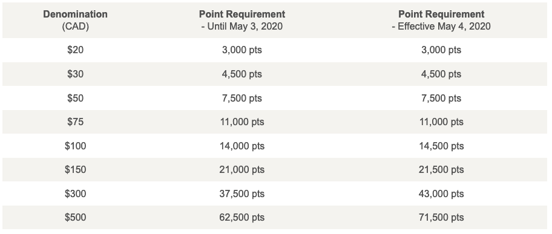Select the $150 denomination cell
552x234 pixels.
pyautogui.click(x=75, y=170)
